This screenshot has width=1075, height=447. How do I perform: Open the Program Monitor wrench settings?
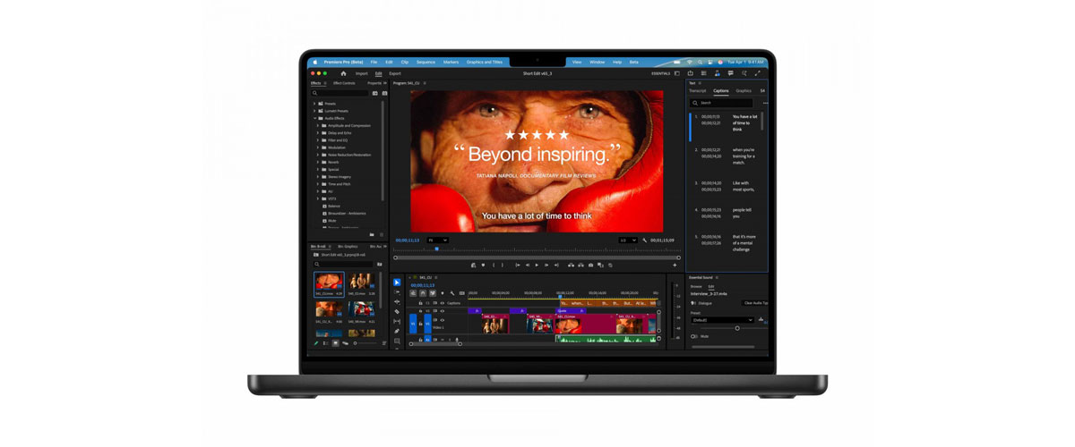(645, 240)
